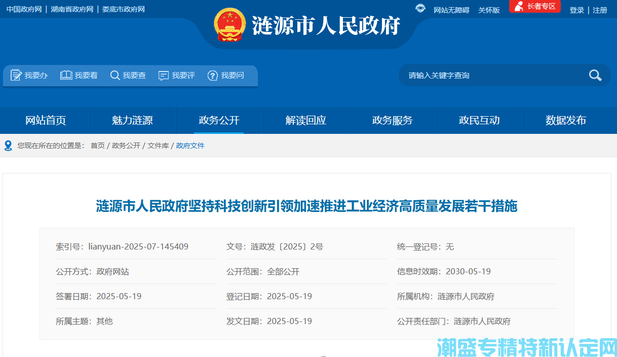Viewport: 617px width, 357px height.
Task: Click the 我要看 open book icon
Action: (x=66, y=75)
